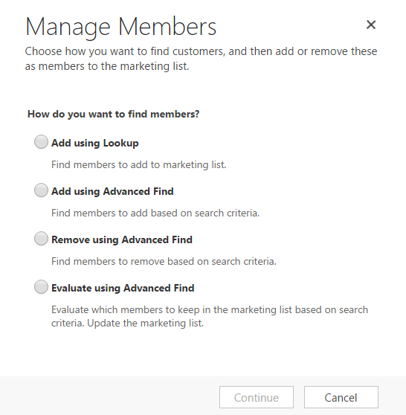Viewport: 406px width, 415px height.
Task: Click the "Remove using Advanced Find" label text
Action: [122, 239]
